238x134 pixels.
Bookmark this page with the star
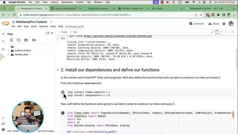(201, 15)
